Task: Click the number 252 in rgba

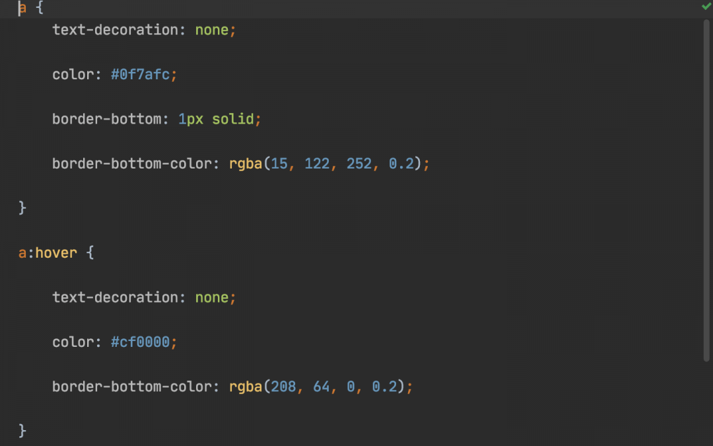Action: coord(359,164)
